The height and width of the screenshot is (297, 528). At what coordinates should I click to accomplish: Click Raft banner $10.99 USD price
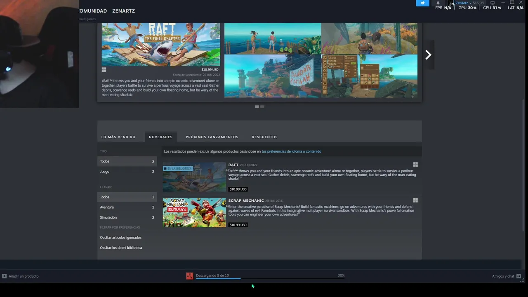pyautogui.click(x=210, y=70)
